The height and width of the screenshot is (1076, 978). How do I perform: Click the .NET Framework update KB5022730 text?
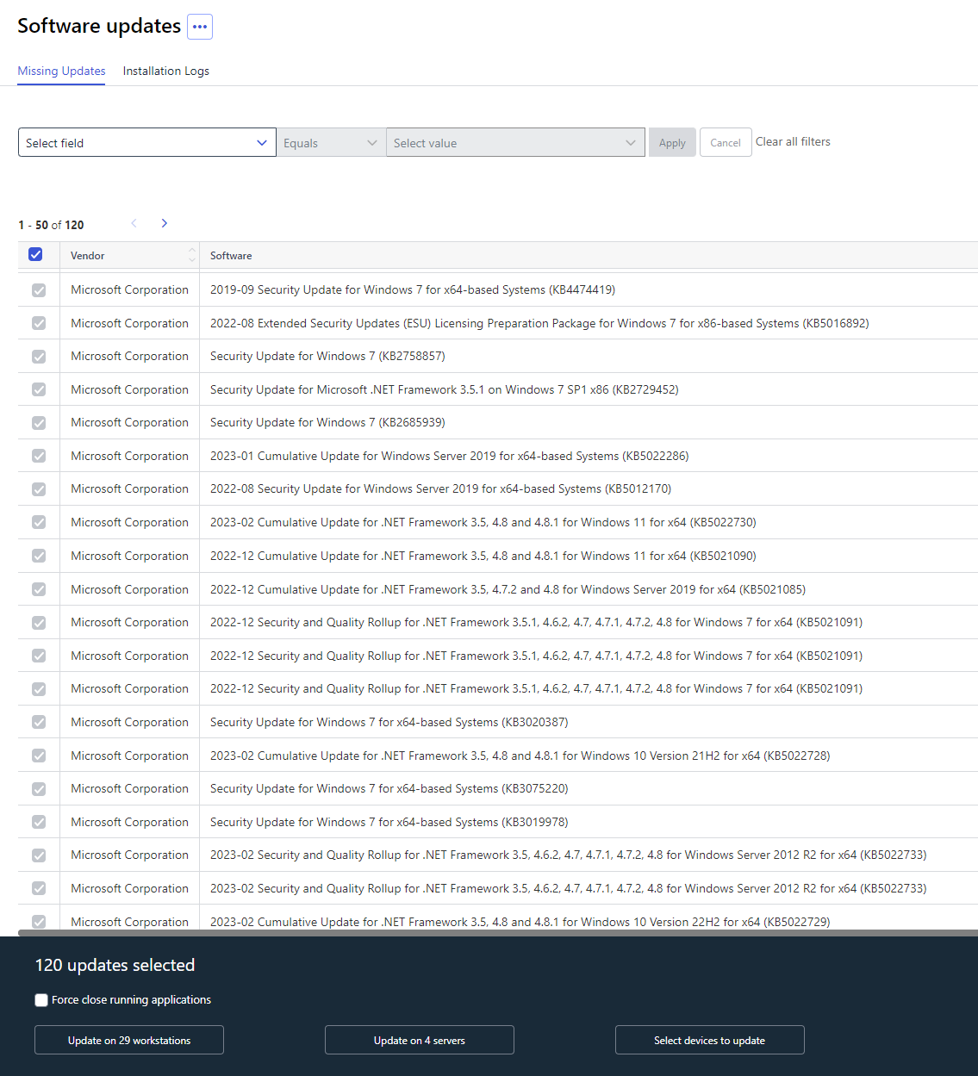tap(483, 522)
